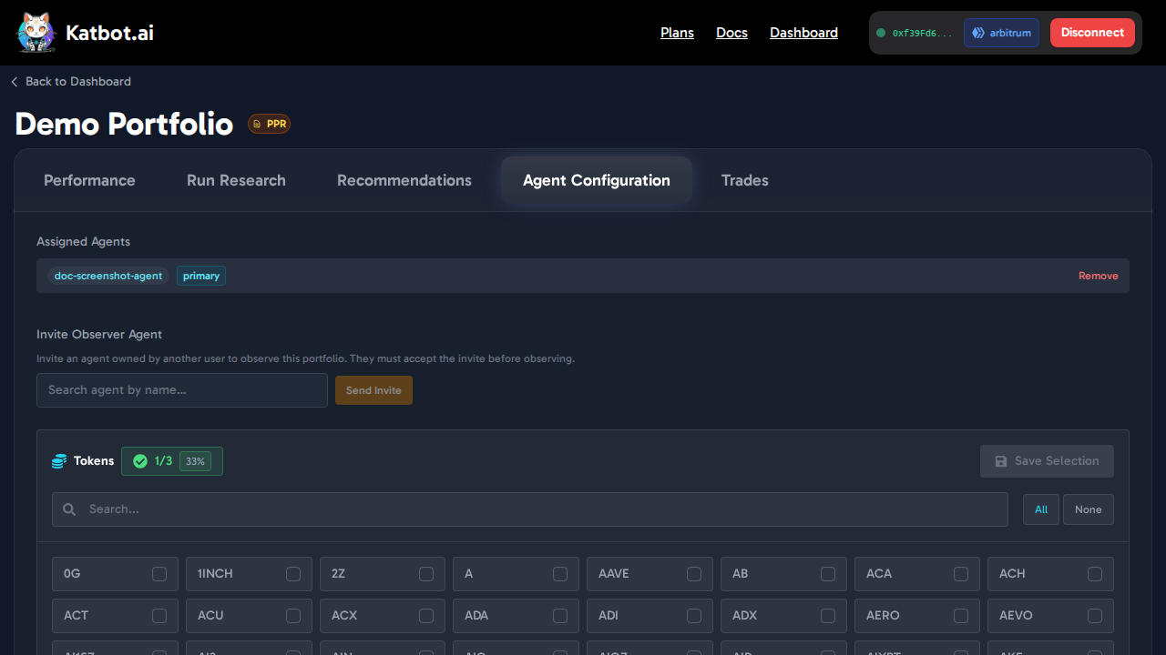Click the green connection status dot
This screenshot has width=1166, height=655.
[x=881, y=33]
